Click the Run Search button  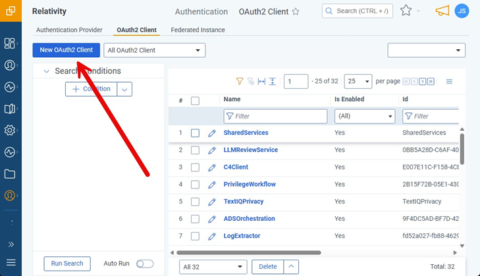(67, 264)
